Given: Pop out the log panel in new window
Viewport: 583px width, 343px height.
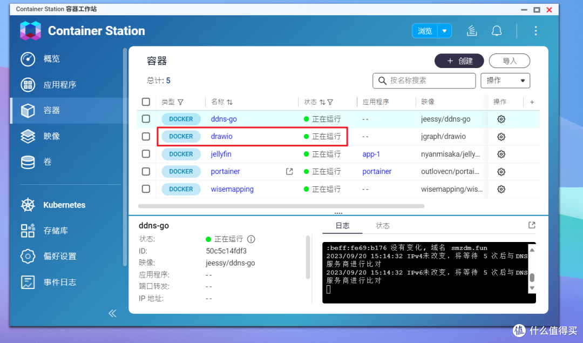Looking at the screenshot, I should click(x=532, y=225).
